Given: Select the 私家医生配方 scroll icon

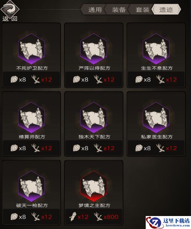Looking at the screenshot, I should point(156,118).
